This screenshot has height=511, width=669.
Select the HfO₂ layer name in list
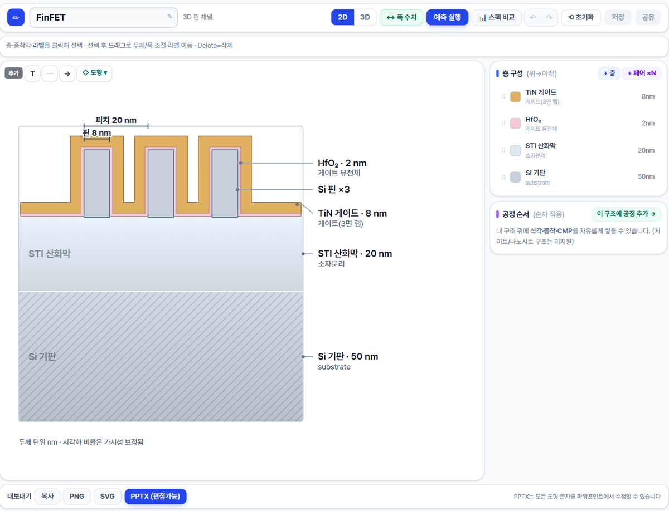pos(534,119)
